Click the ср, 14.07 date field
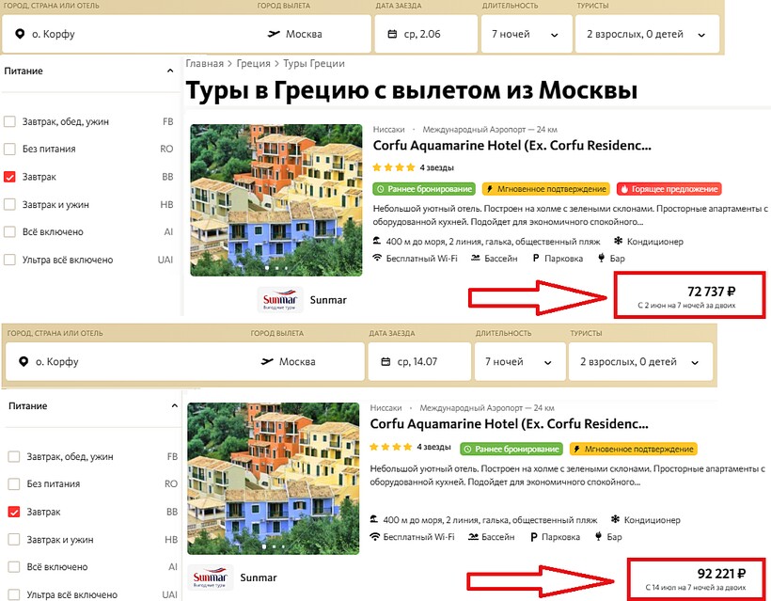The image size is (771, 601). pos(419,361)
